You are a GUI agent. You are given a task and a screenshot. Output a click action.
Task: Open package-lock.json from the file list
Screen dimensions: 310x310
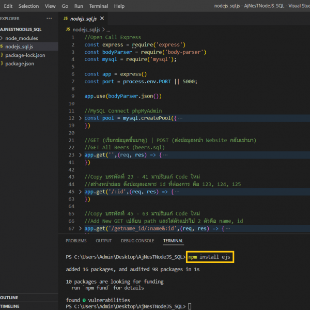[x=25, y=55]
